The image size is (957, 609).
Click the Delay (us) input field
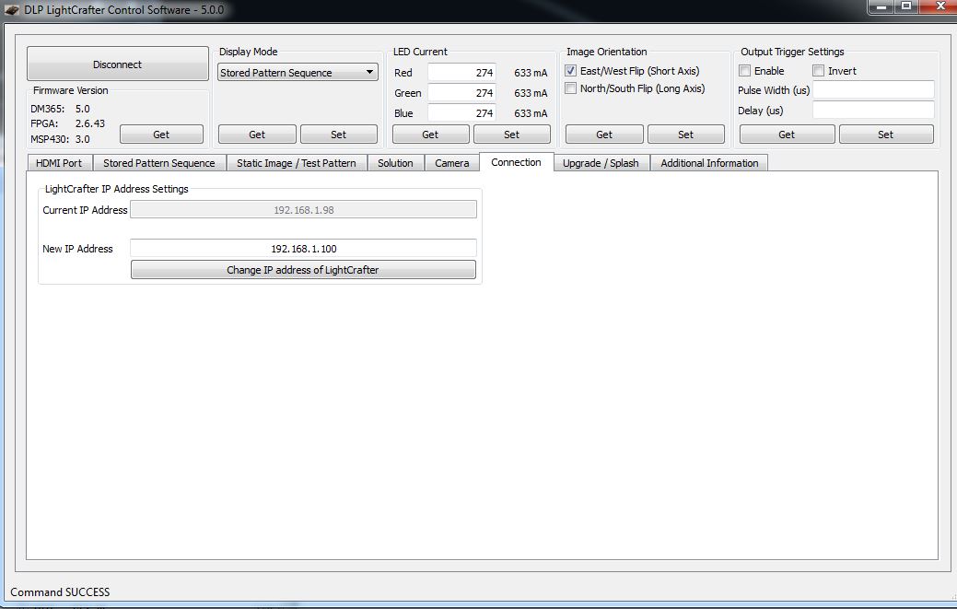click(x=873, y=110)
